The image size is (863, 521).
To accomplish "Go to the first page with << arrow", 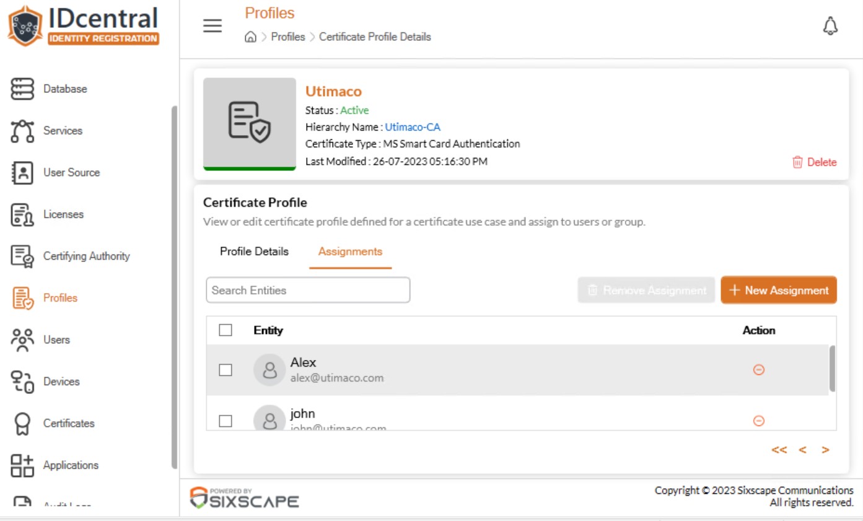I will 779,450.
